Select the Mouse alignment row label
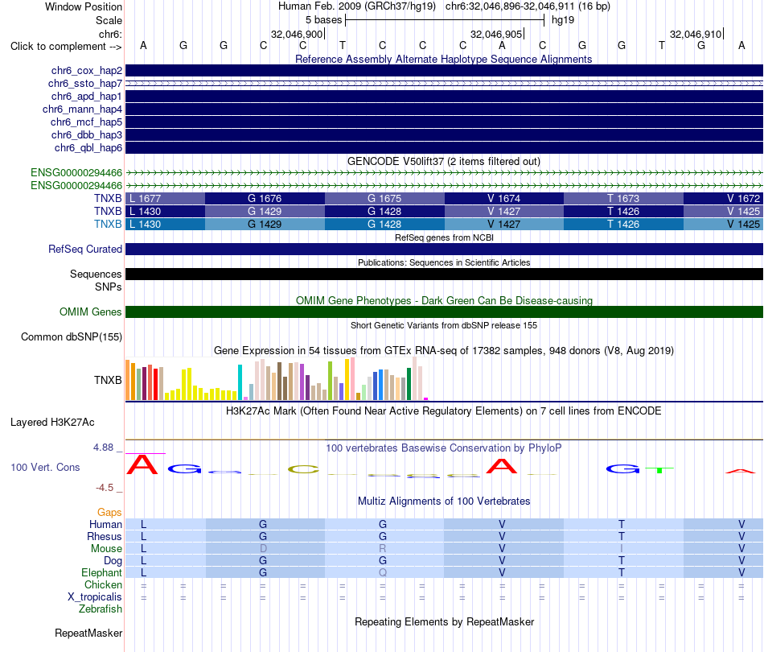 106,549
